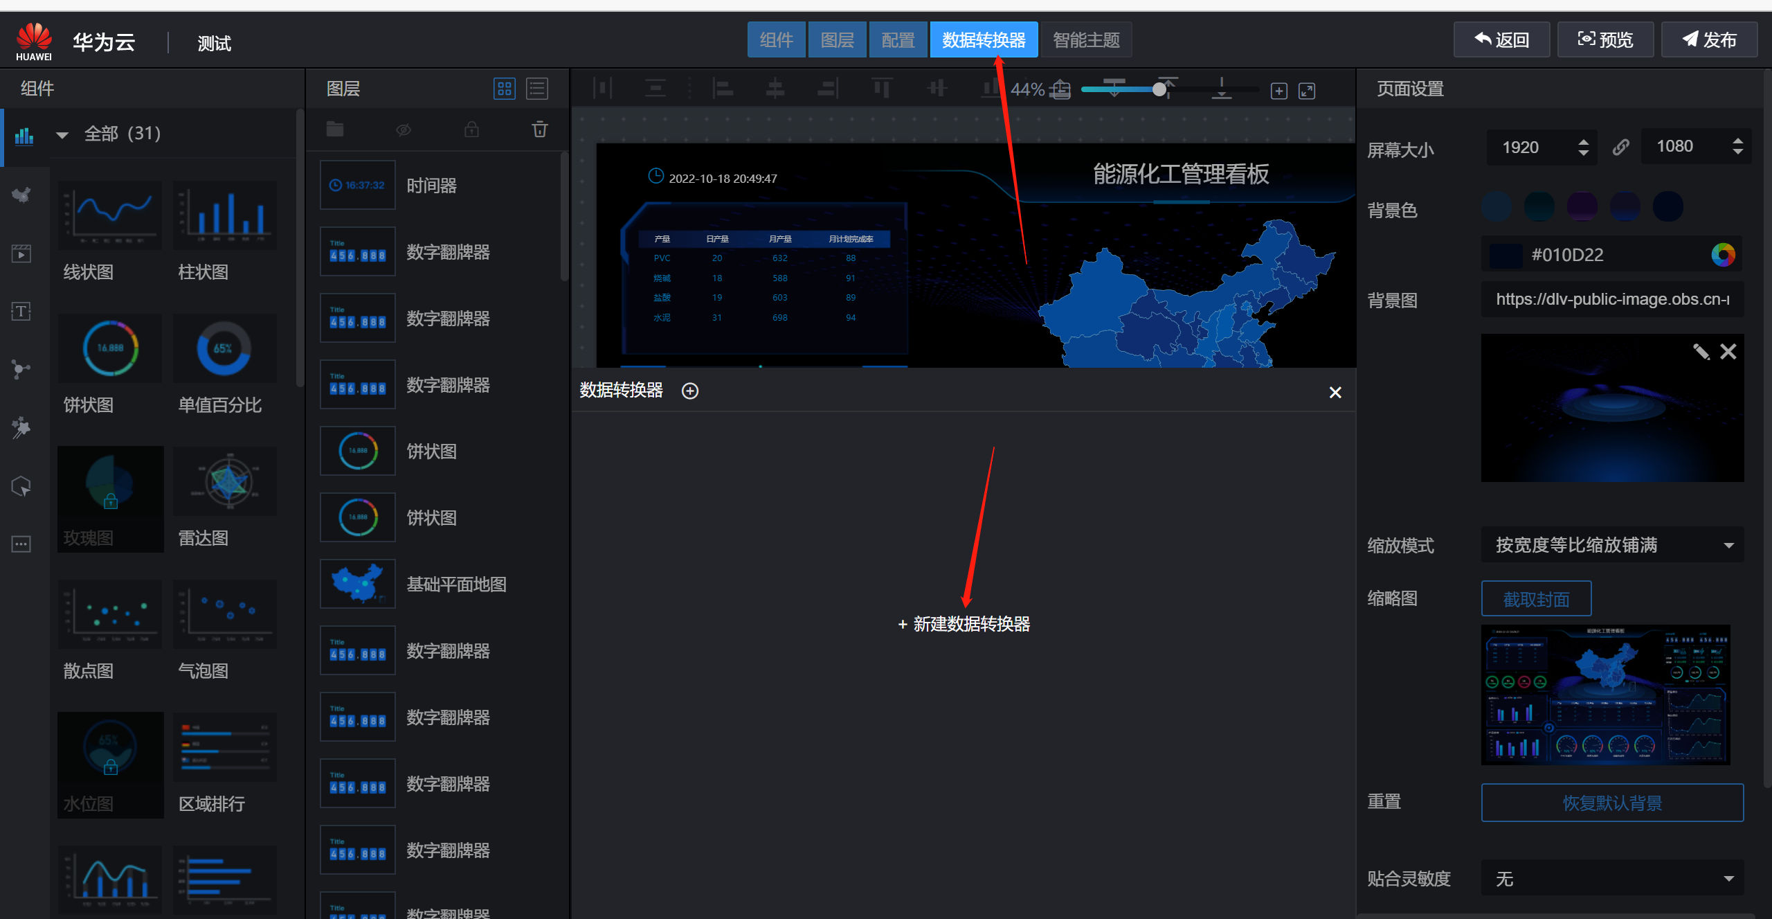Click the 截取封面 capture cover button
Screen dimensions: 1772x919
(x=1536, y=599)
